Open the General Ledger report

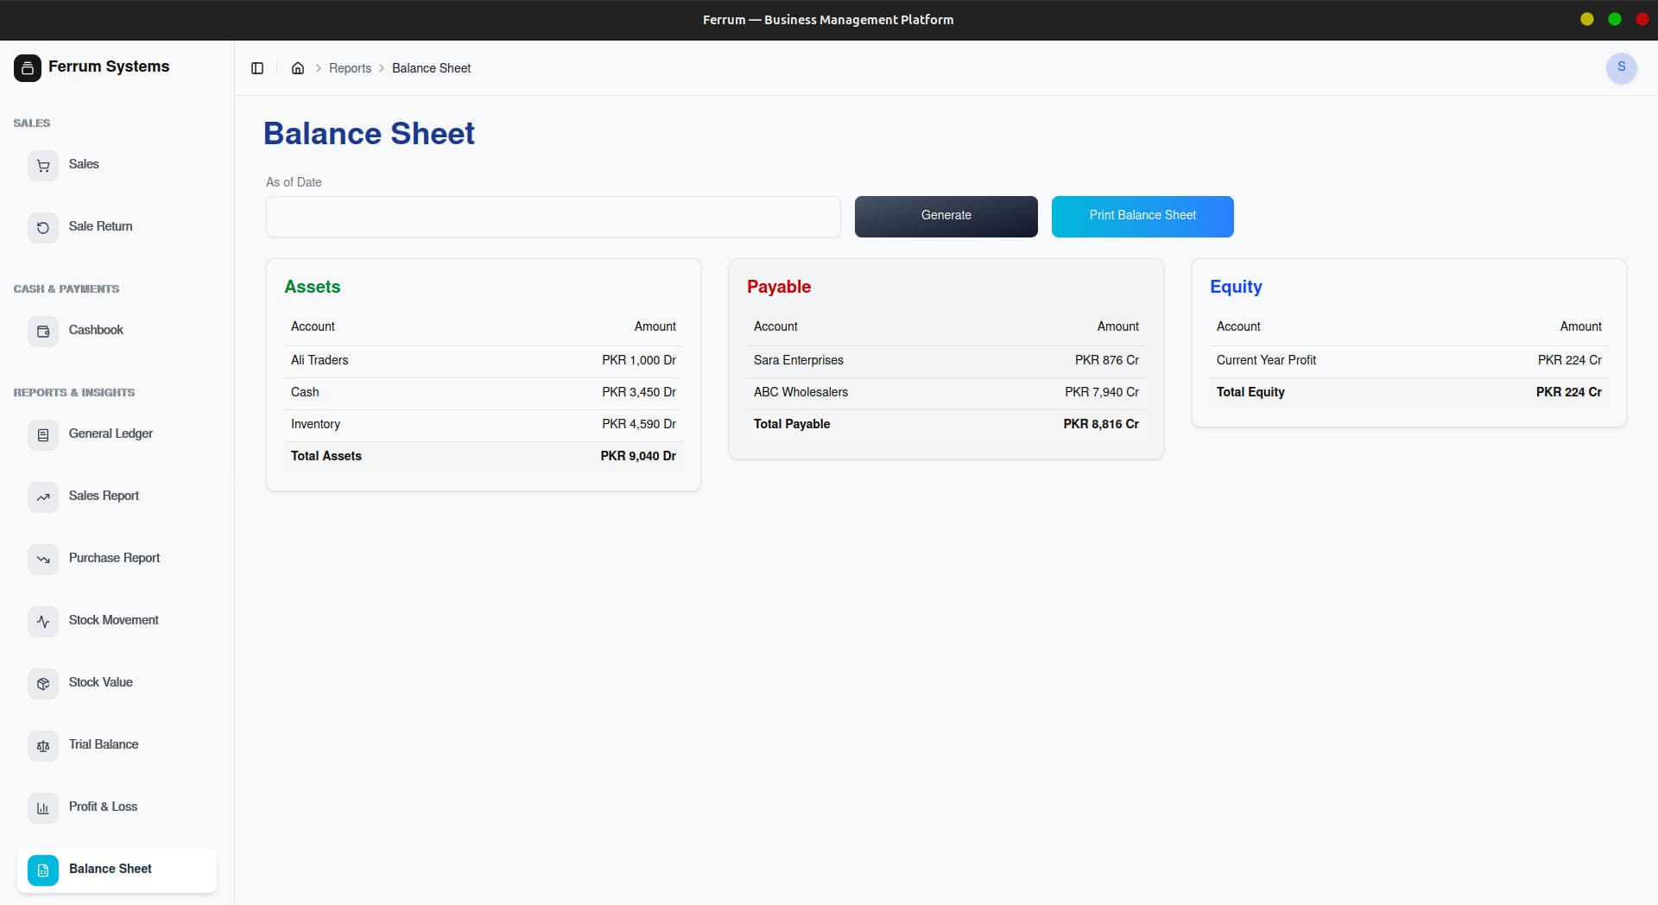[117, 434]
